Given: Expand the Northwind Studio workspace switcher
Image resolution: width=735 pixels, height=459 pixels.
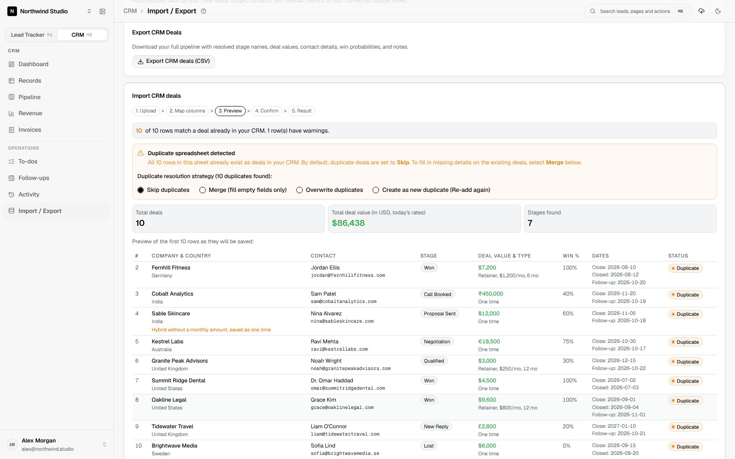Looking at the screenshot, I should [x=89, y=11].
